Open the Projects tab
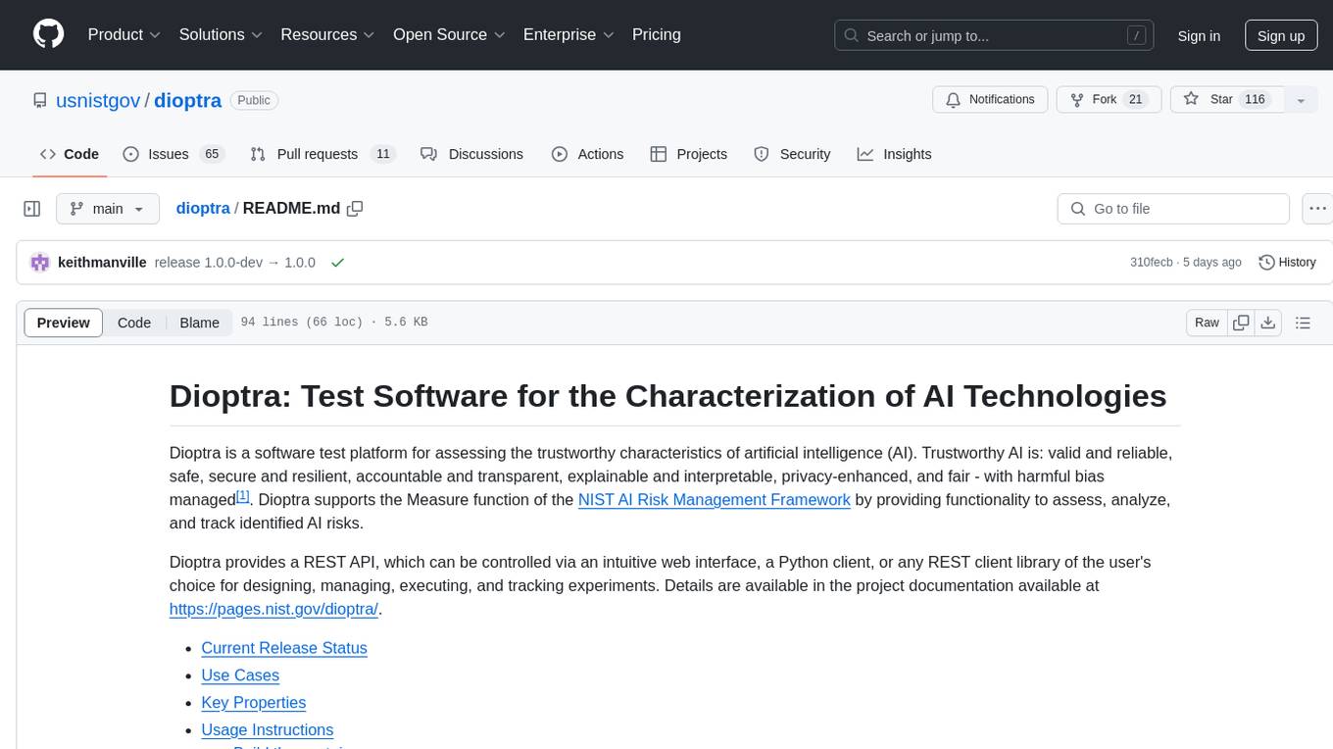This screenshot has height=749, width=1333. (x=689, y=154)
